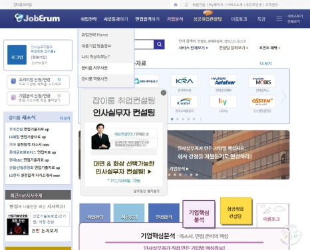Open LG전자 실전합격 자기소개서 news item
Viewport: 310px width, 250px height.
tap(35, 176)
